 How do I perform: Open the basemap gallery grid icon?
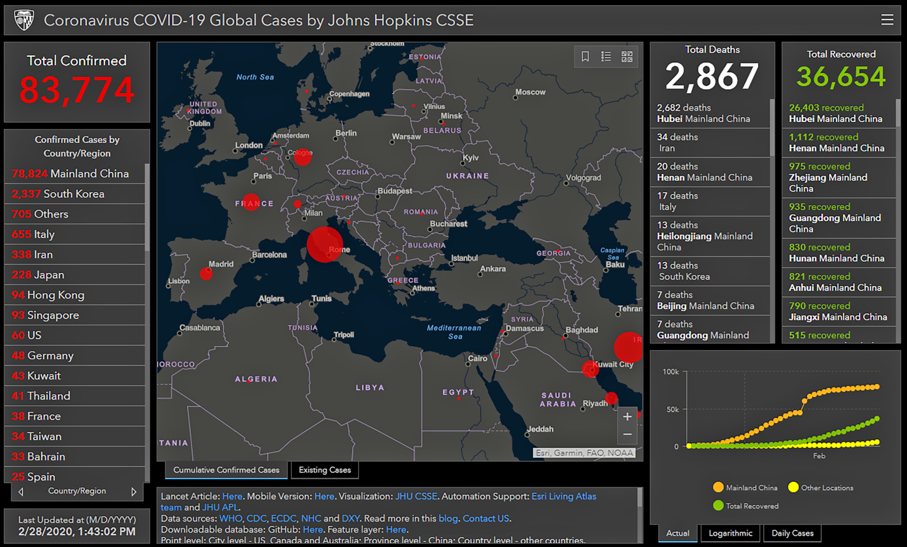(x=627, y=57)
